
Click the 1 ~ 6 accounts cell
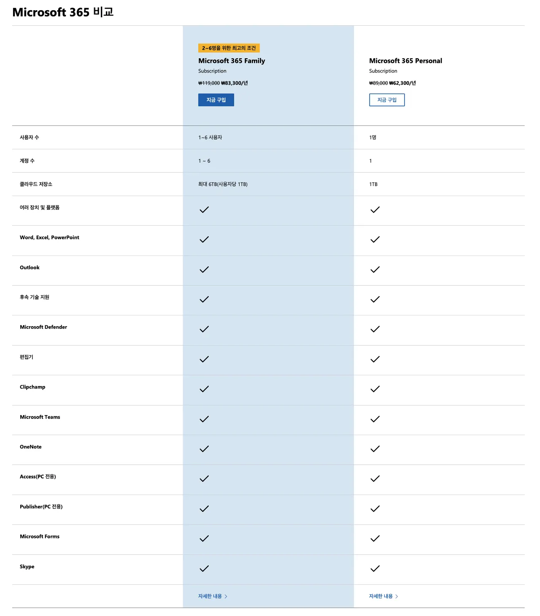[204, 161]
